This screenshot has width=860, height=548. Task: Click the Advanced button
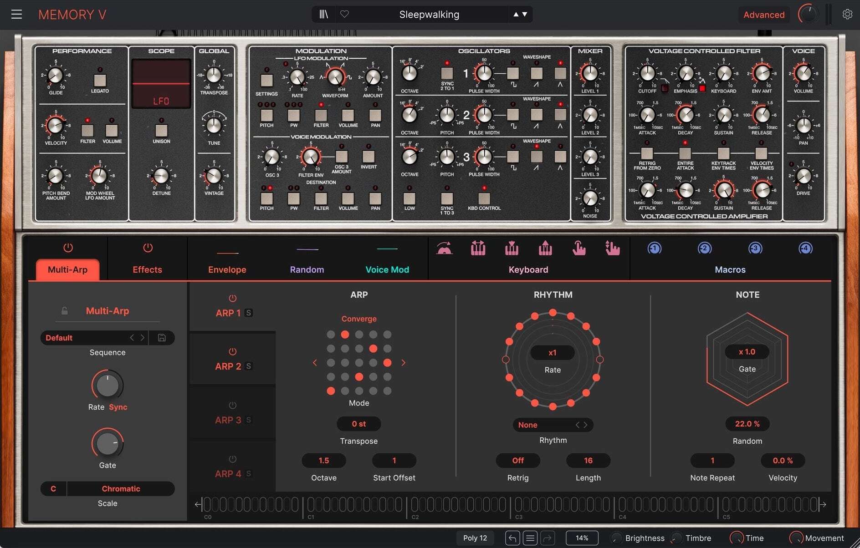764,15
